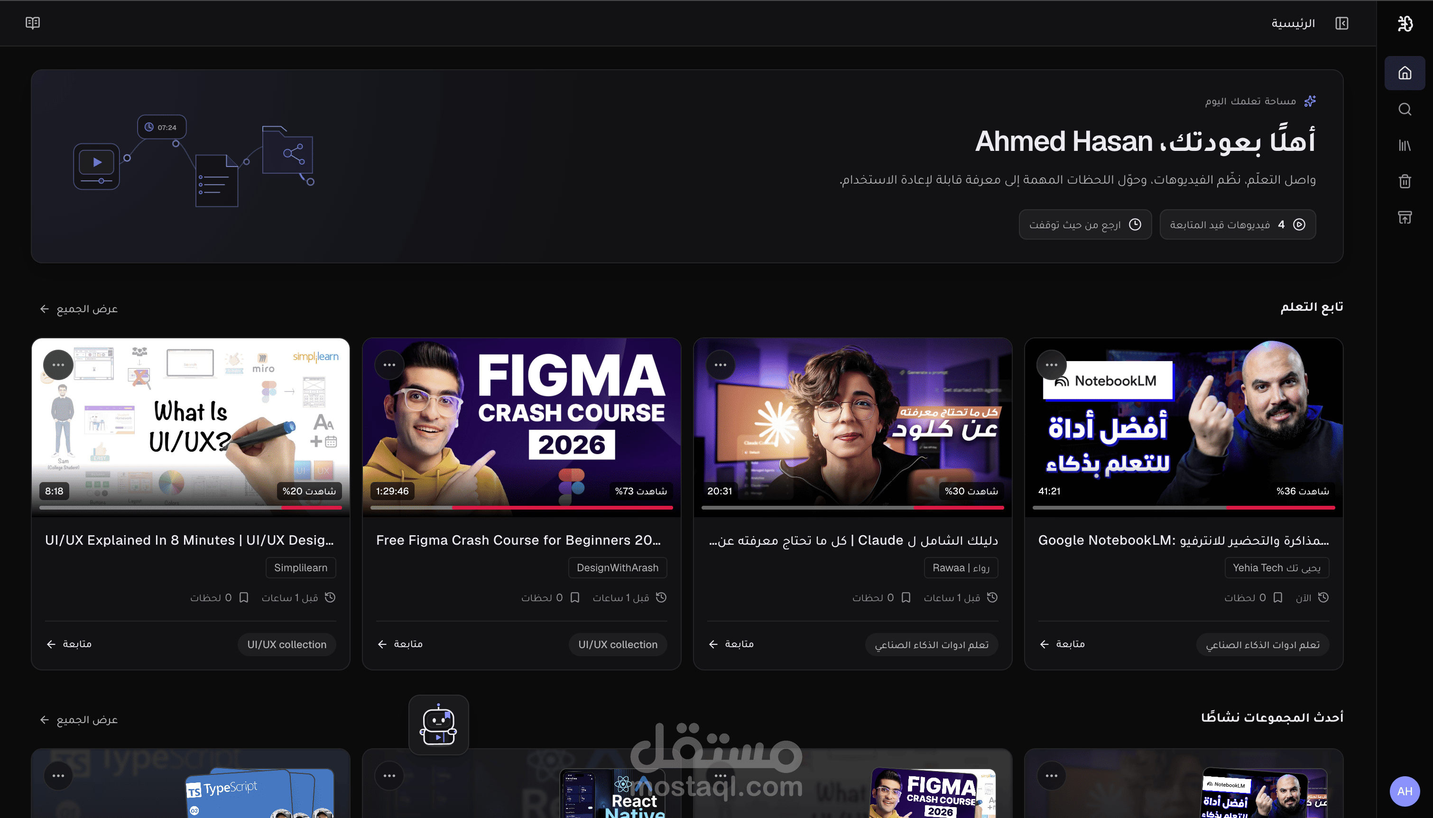This screenshot has height=818, width=1433.
Task: Open تعلم ادوات الذكاء الصناعي tag on NotebookLM card
Action: click(1263, 644)
